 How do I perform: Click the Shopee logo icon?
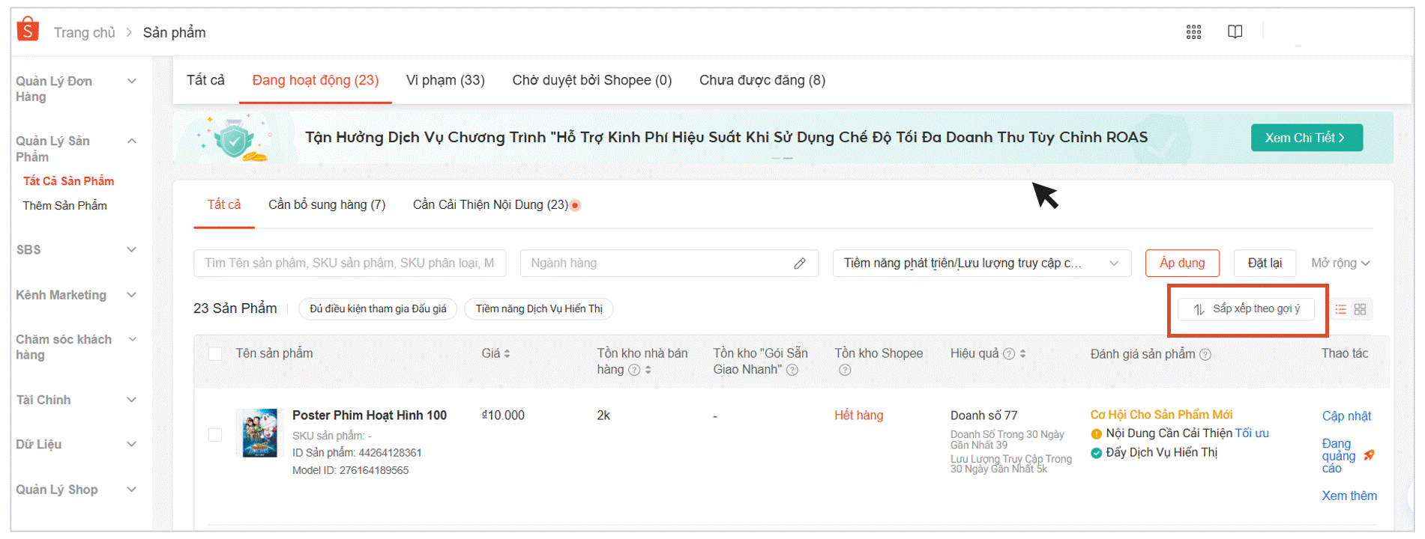click(x=28, y=30)
